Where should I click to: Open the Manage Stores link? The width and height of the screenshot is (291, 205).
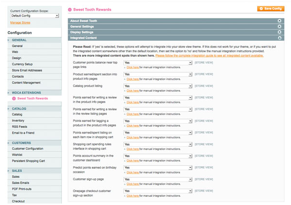click(20, 23)
